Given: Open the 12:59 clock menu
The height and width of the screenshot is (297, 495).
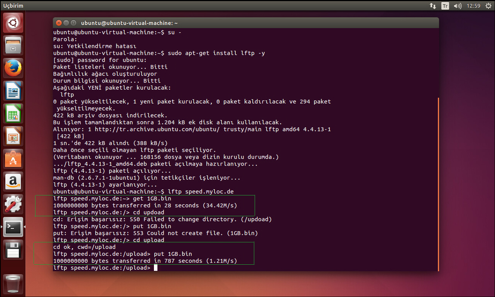Looking at the screenshot, I should pyautogui.click(x=473, y=6).
